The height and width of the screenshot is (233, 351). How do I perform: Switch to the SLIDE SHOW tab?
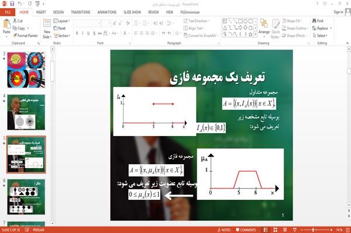[132, 12]
